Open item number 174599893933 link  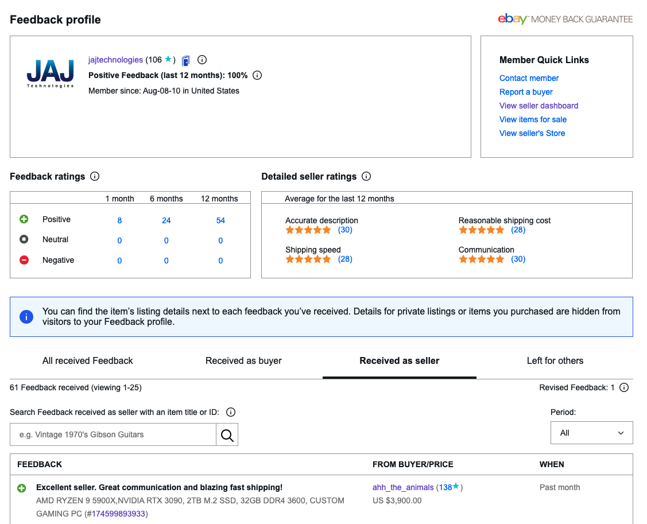(x=118, y=514)
